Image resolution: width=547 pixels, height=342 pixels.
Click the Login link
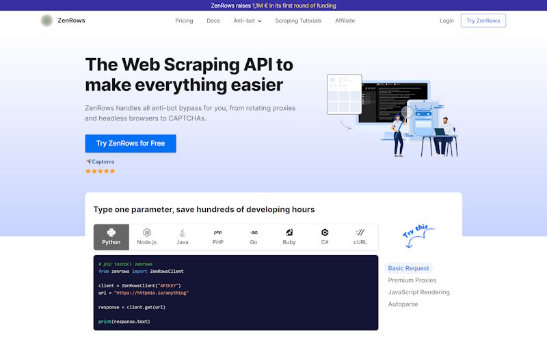coord(446,21)
